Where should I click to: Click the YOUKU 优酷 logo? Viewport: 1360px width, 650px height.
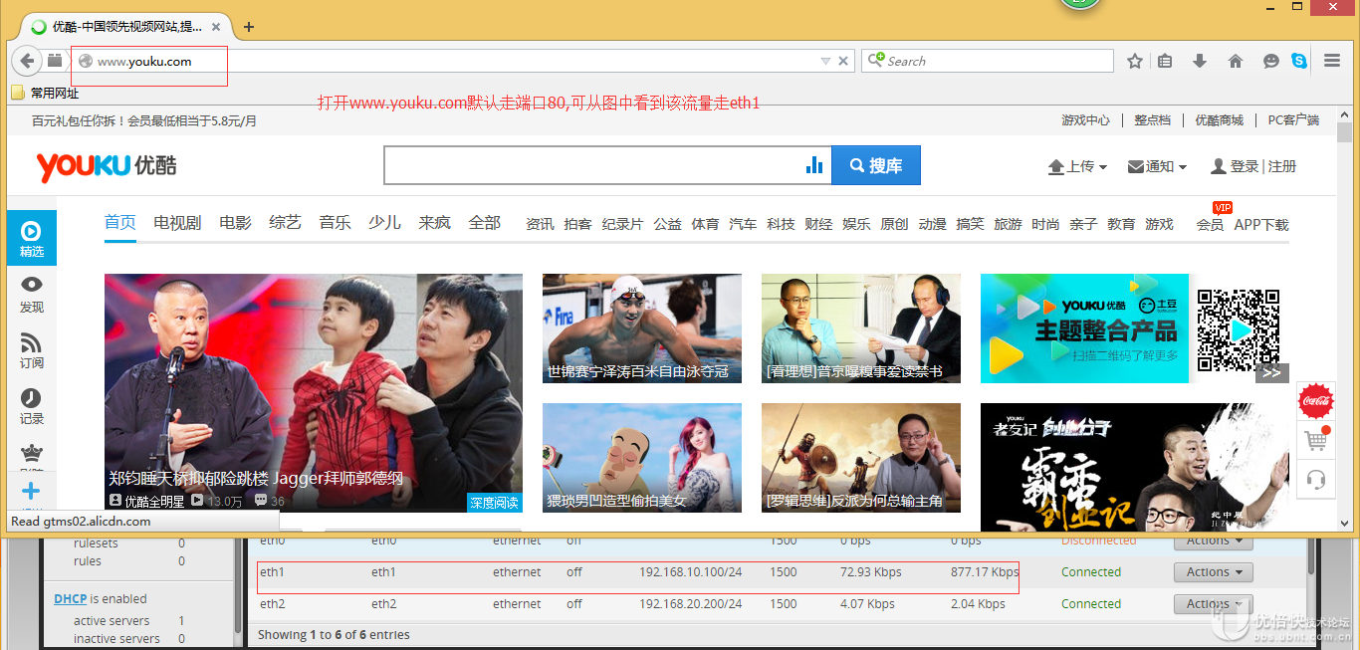(107, 166)
